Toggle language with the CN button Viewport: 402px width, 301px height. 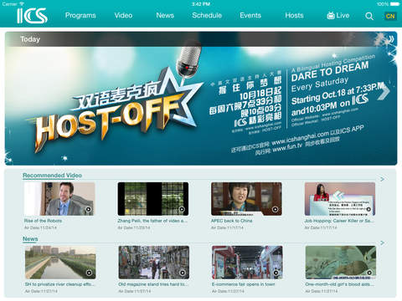click(390, 16)
